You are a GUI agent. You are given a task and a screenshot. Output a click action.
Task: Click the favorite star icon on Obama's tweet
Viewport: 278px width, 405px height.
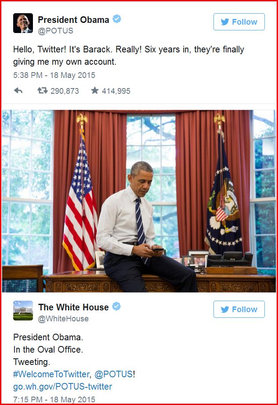point(95,90)
